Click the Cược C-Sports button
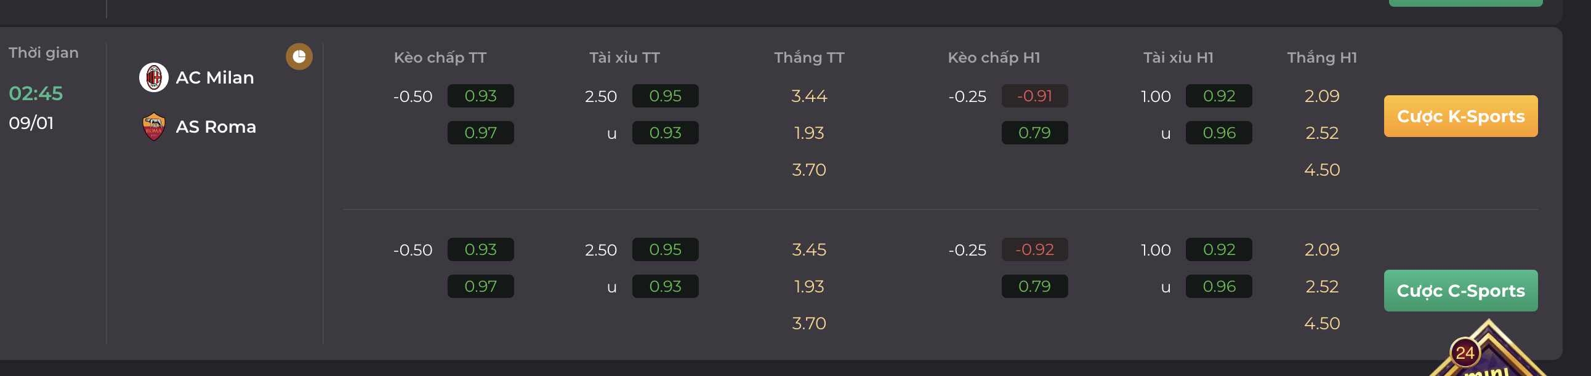Screen dimensions: 1591x376 click(x=1460, y=291)
